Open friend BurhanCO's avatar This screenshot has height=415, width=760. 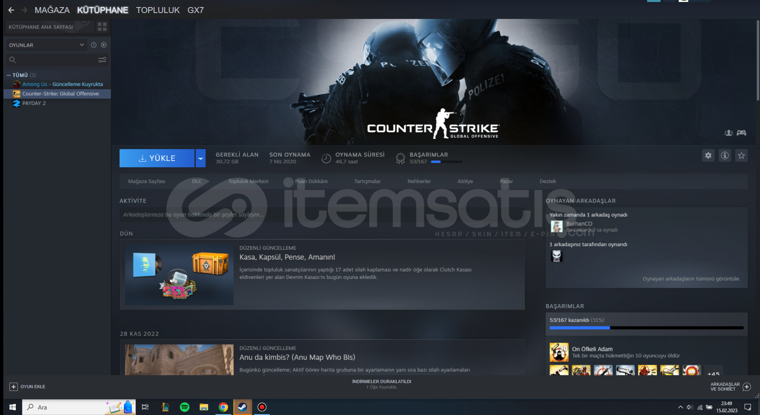point(557,226)
